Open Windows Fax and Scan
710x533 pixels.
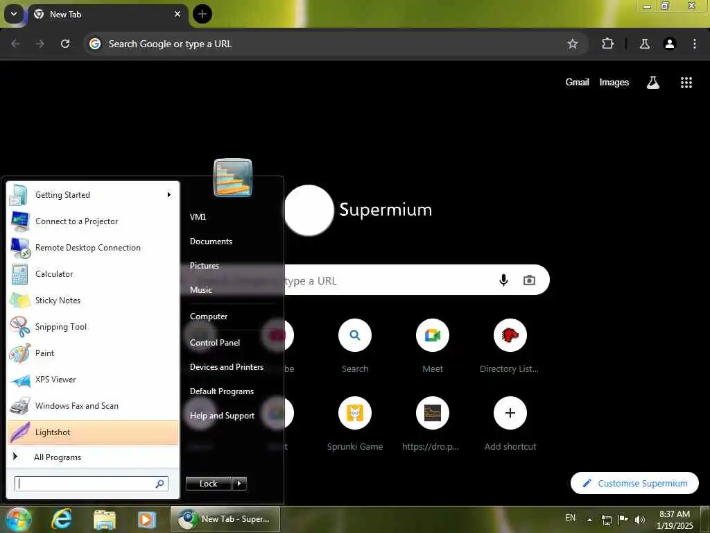[93, 405]
